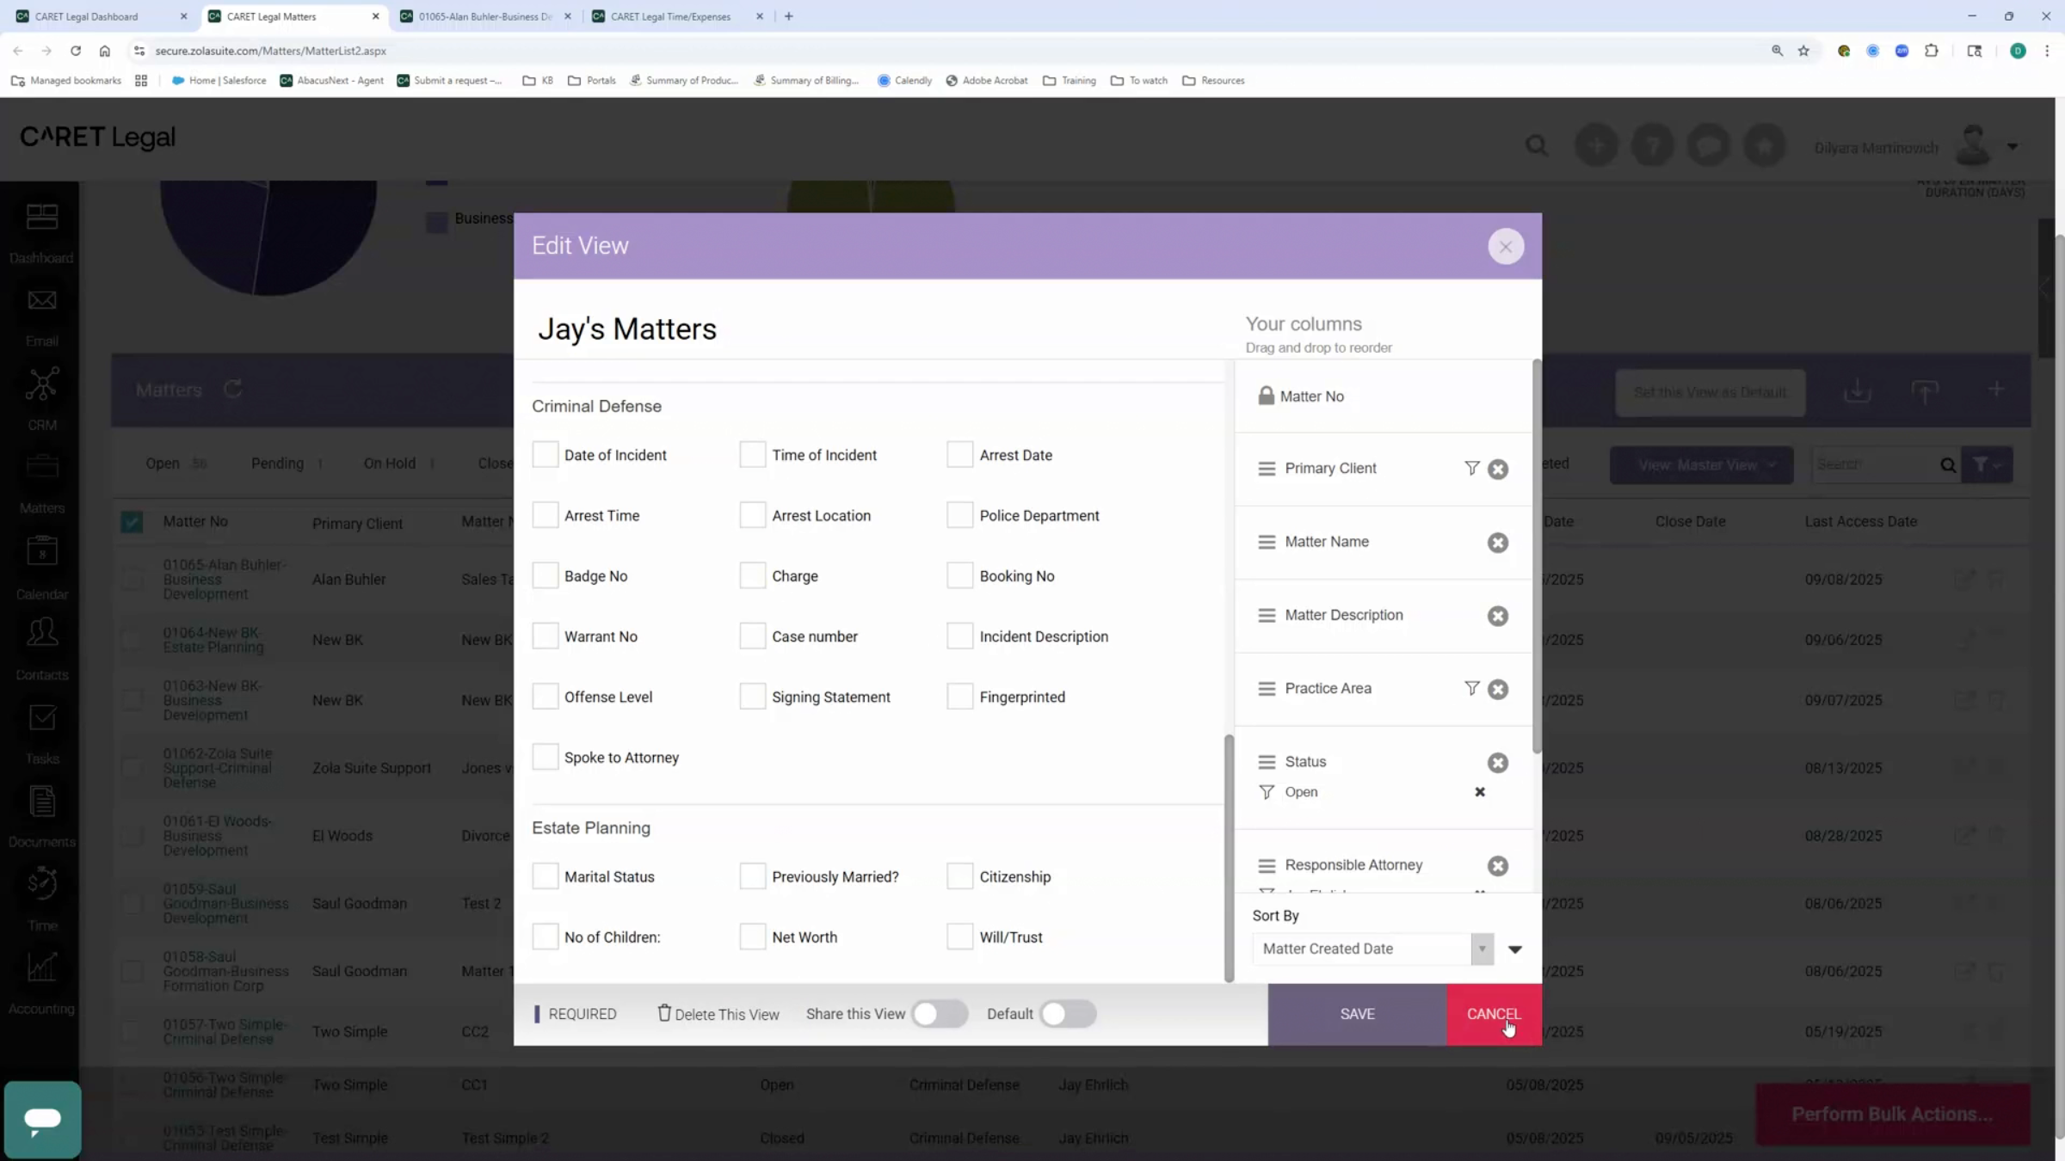This screenshot has width=2065, height=1161.
Task: Grab the Practice Area reorder handle
Action: 1267,689
